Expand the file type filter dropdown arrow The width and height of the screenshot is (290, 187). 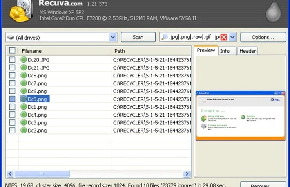pos(232,37)
